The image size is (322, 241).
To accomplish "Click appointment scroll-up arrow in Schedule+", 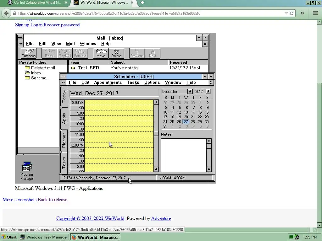I will coord(156,102).
